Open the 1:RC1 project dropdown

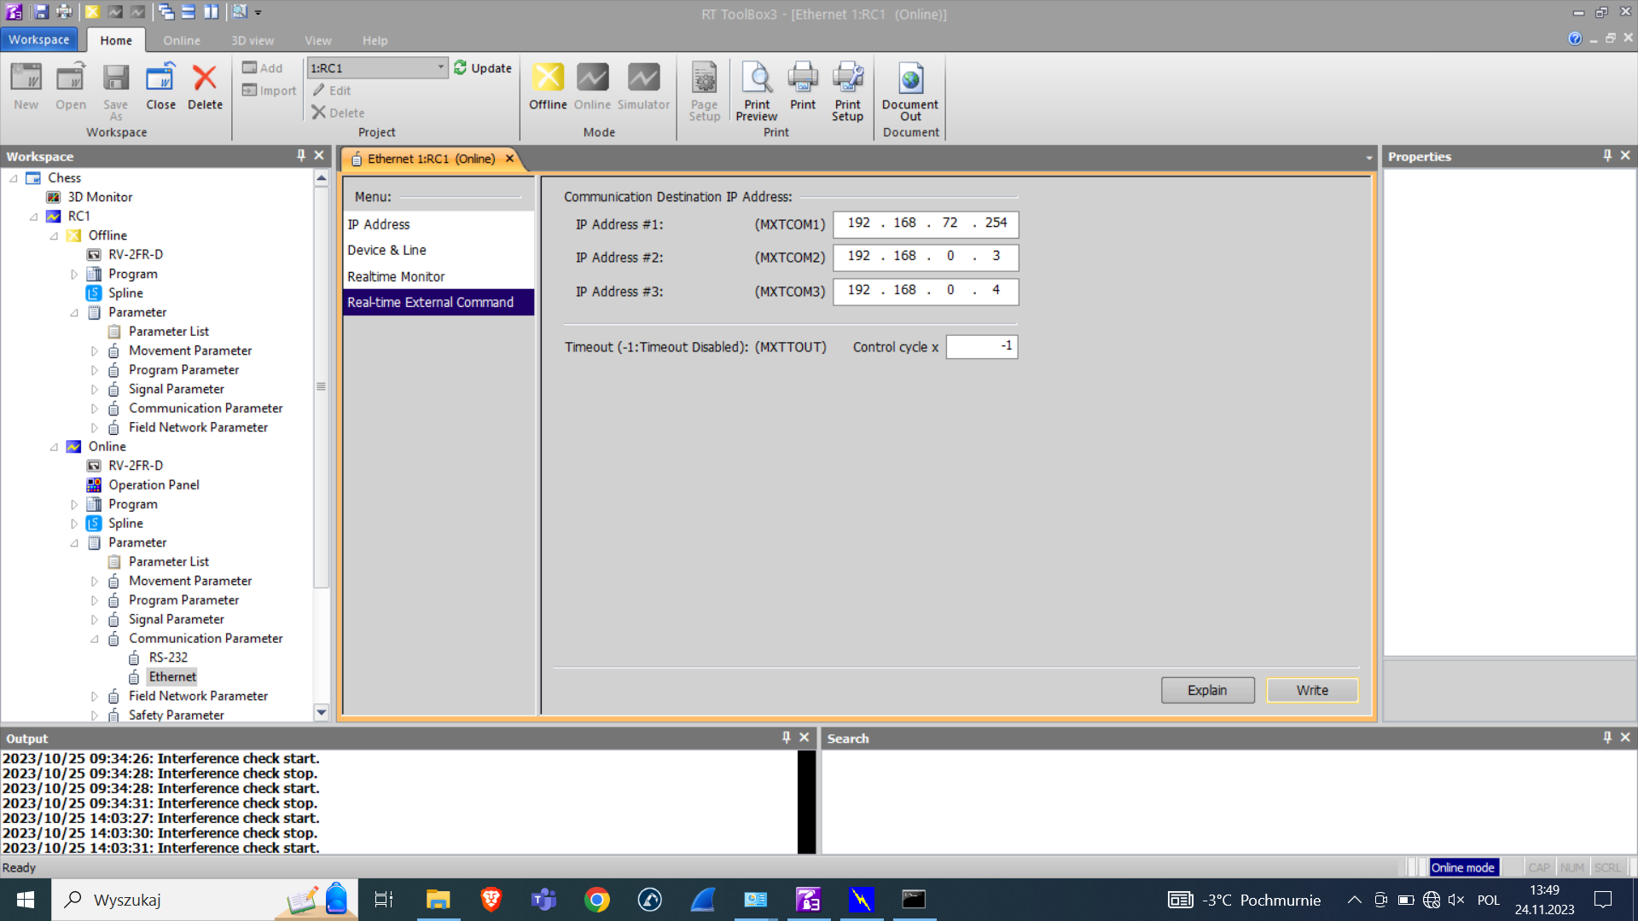440,67
